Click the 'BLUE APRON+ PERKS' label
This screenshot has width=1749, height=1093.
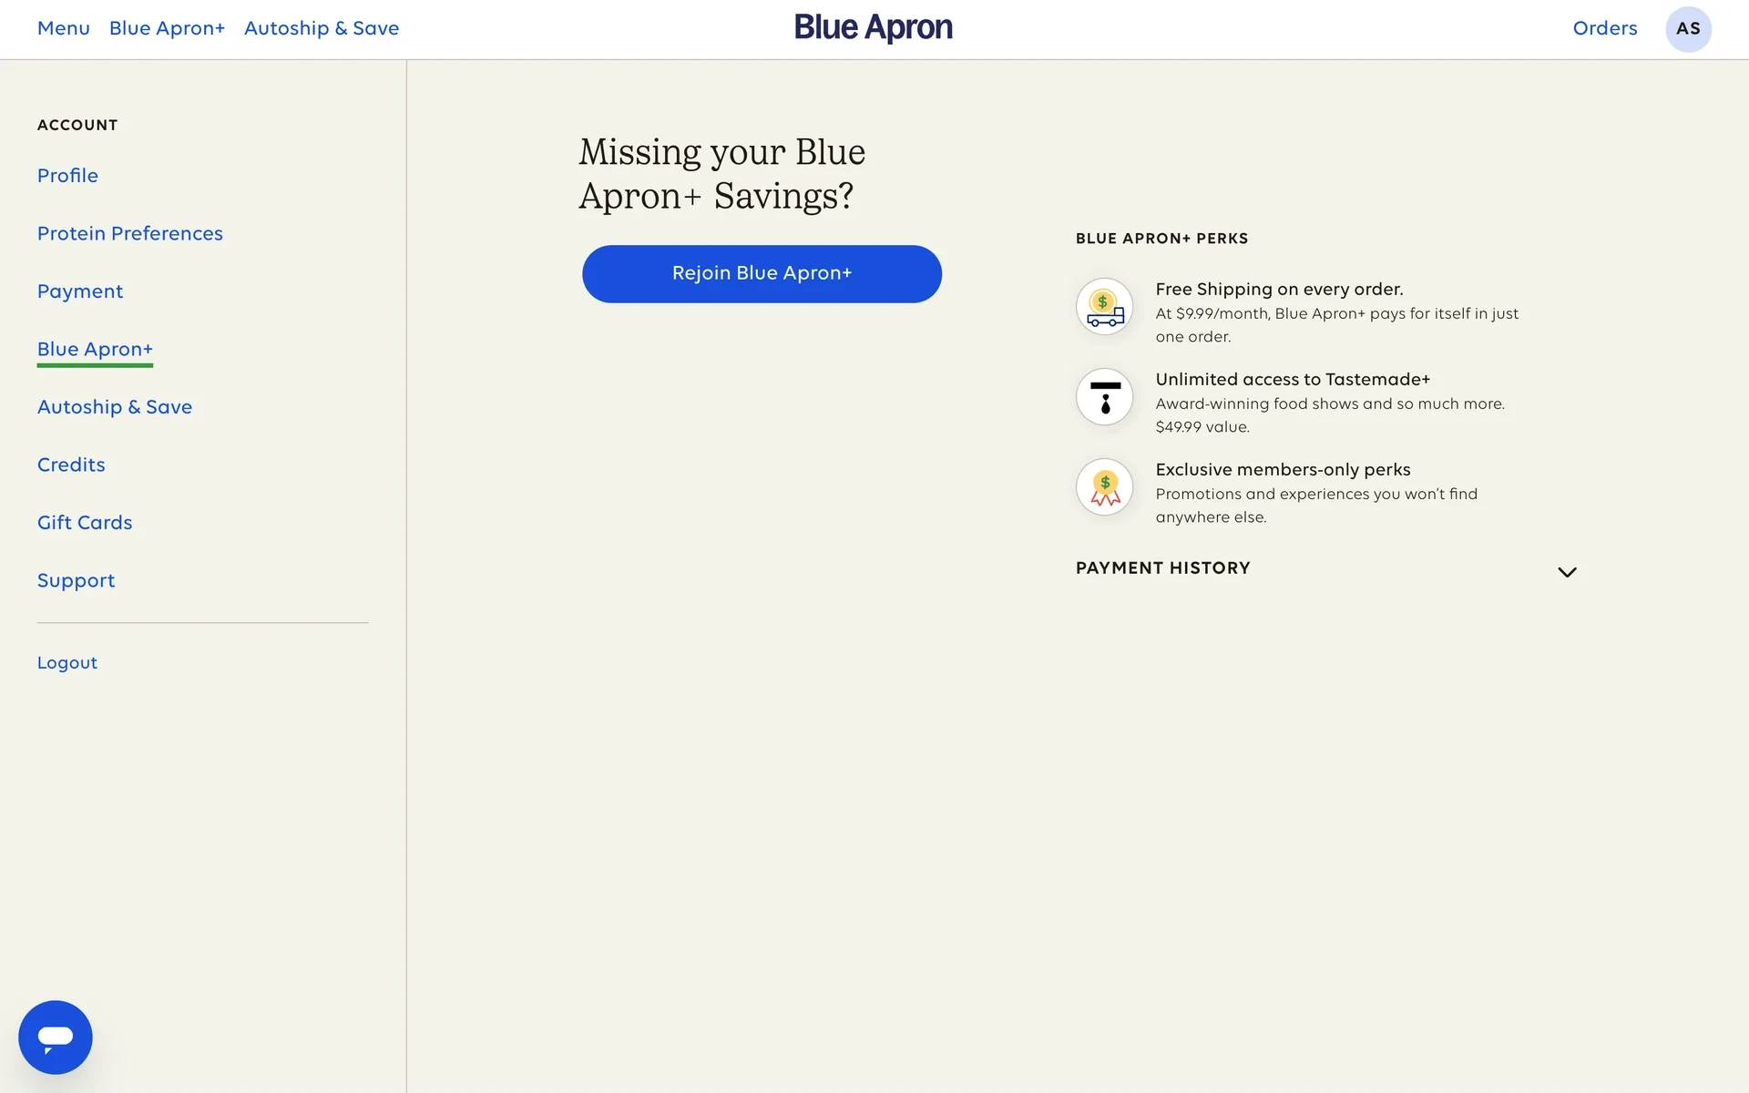pos(1161,239)
